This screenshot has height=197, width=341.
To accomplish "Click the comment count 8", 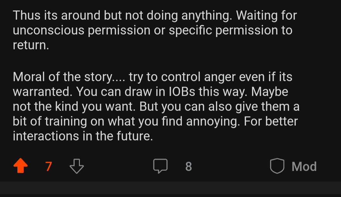I will pyautogui.click(x=188, y=166).
